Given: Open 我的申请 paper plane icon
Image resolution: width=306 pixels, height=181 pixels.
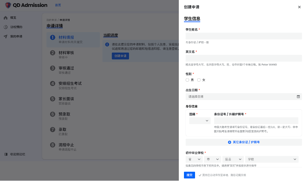Looking at the screenshot, I should [x=6, y=36].
